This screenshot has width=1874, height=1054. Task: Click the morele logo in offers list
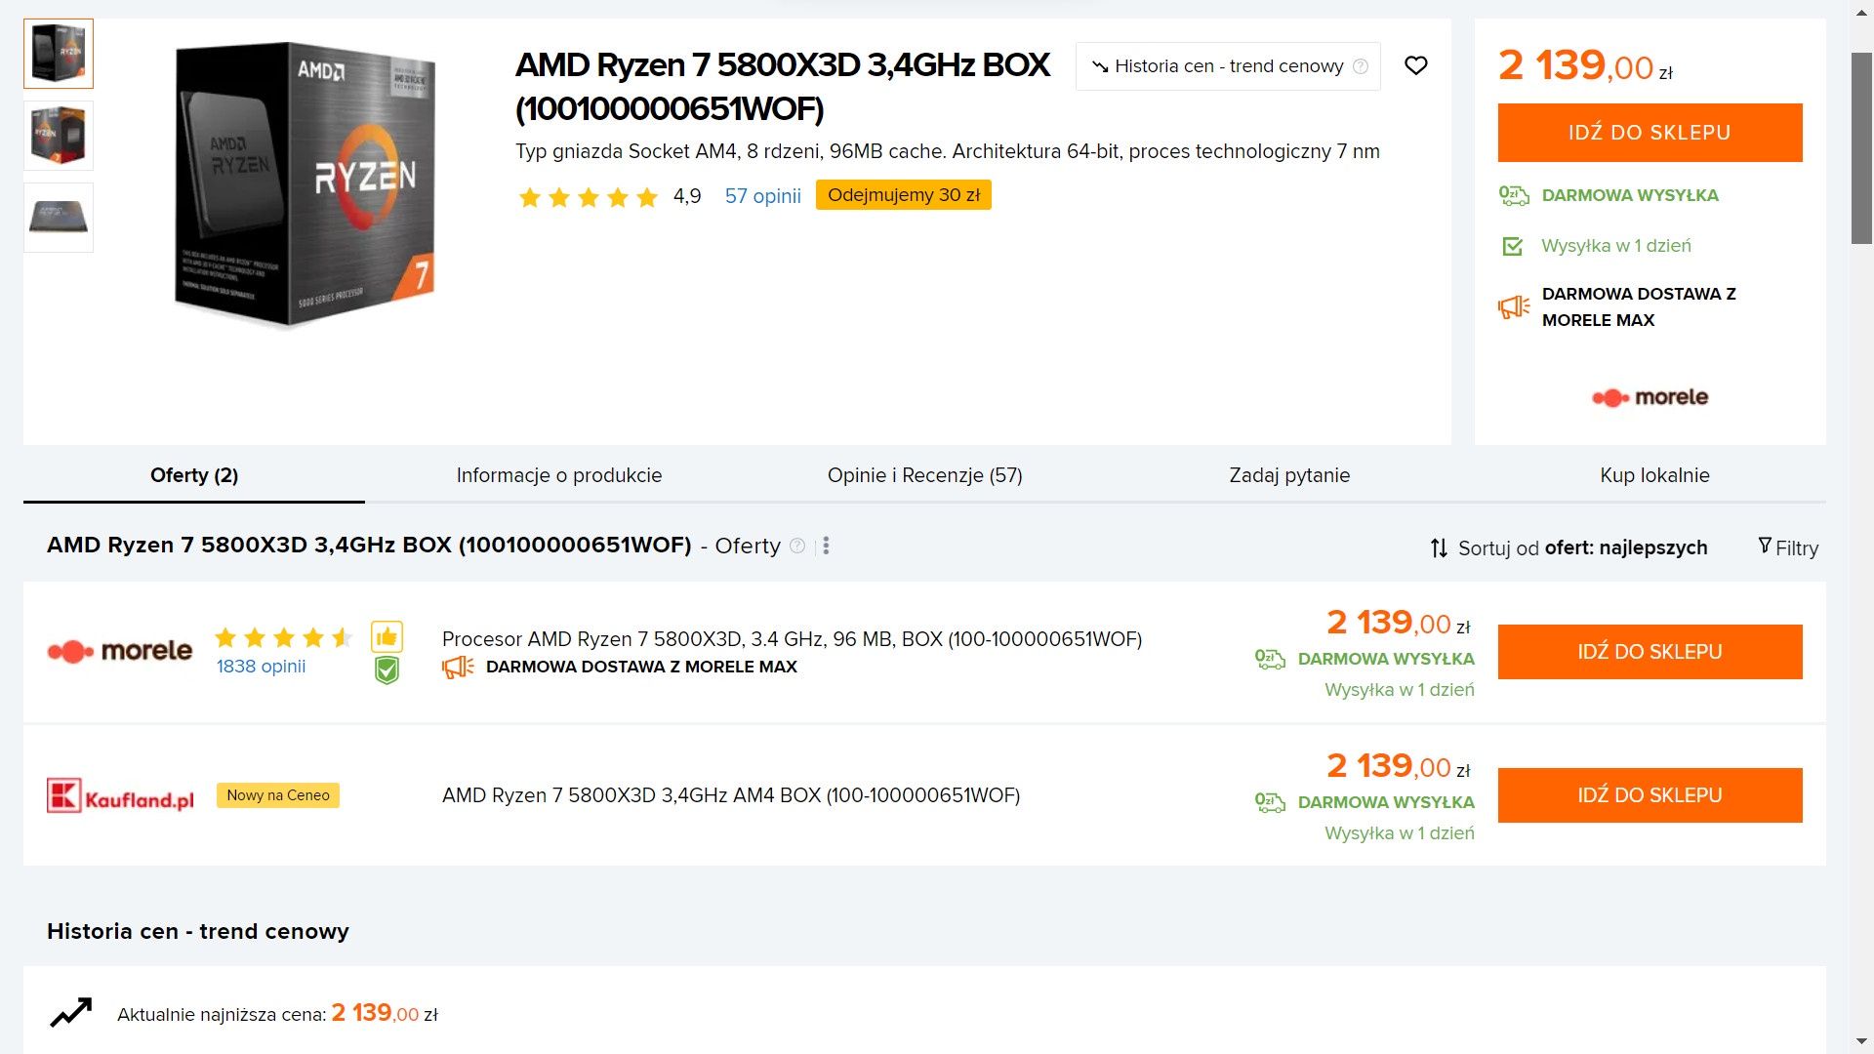[119, 651]
